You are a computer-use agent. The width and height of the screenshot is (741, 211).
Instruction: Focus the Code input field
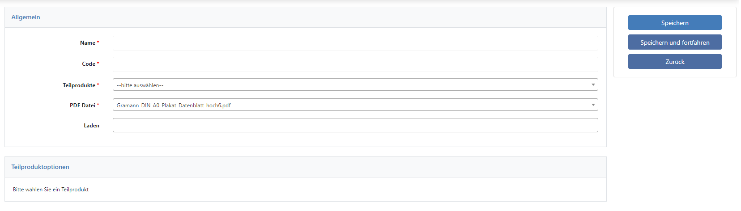[x=355, y=64]
